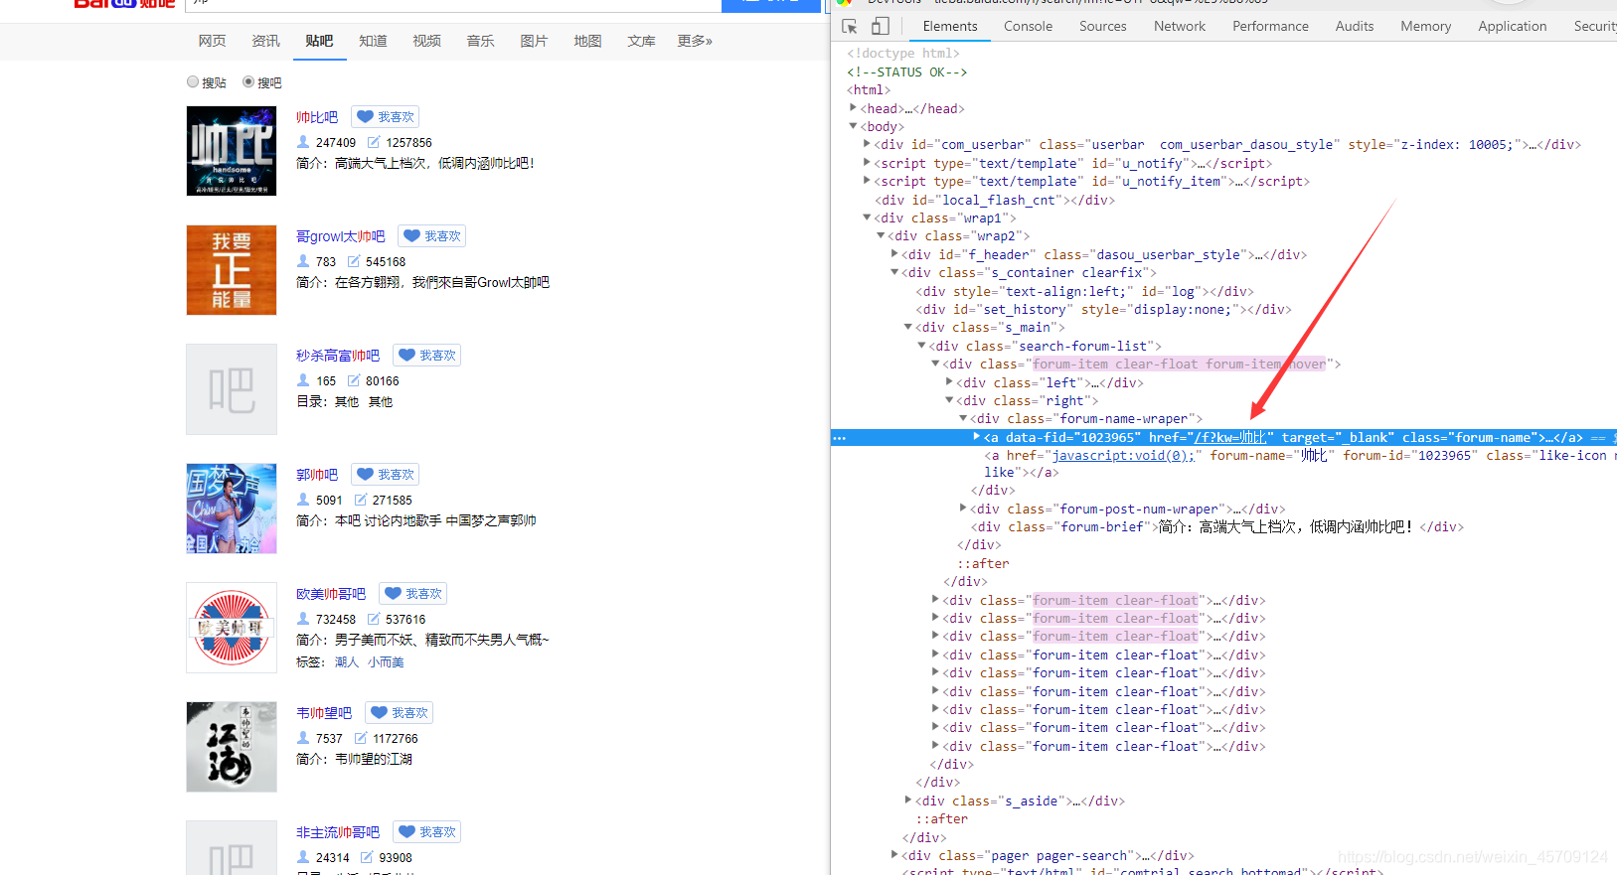Open the 更多» navigation link
This screenshot has width=1617, height=875.
695,41
